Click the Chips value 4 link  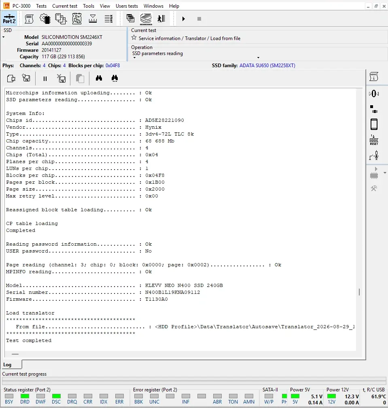(x=64, y=66)
